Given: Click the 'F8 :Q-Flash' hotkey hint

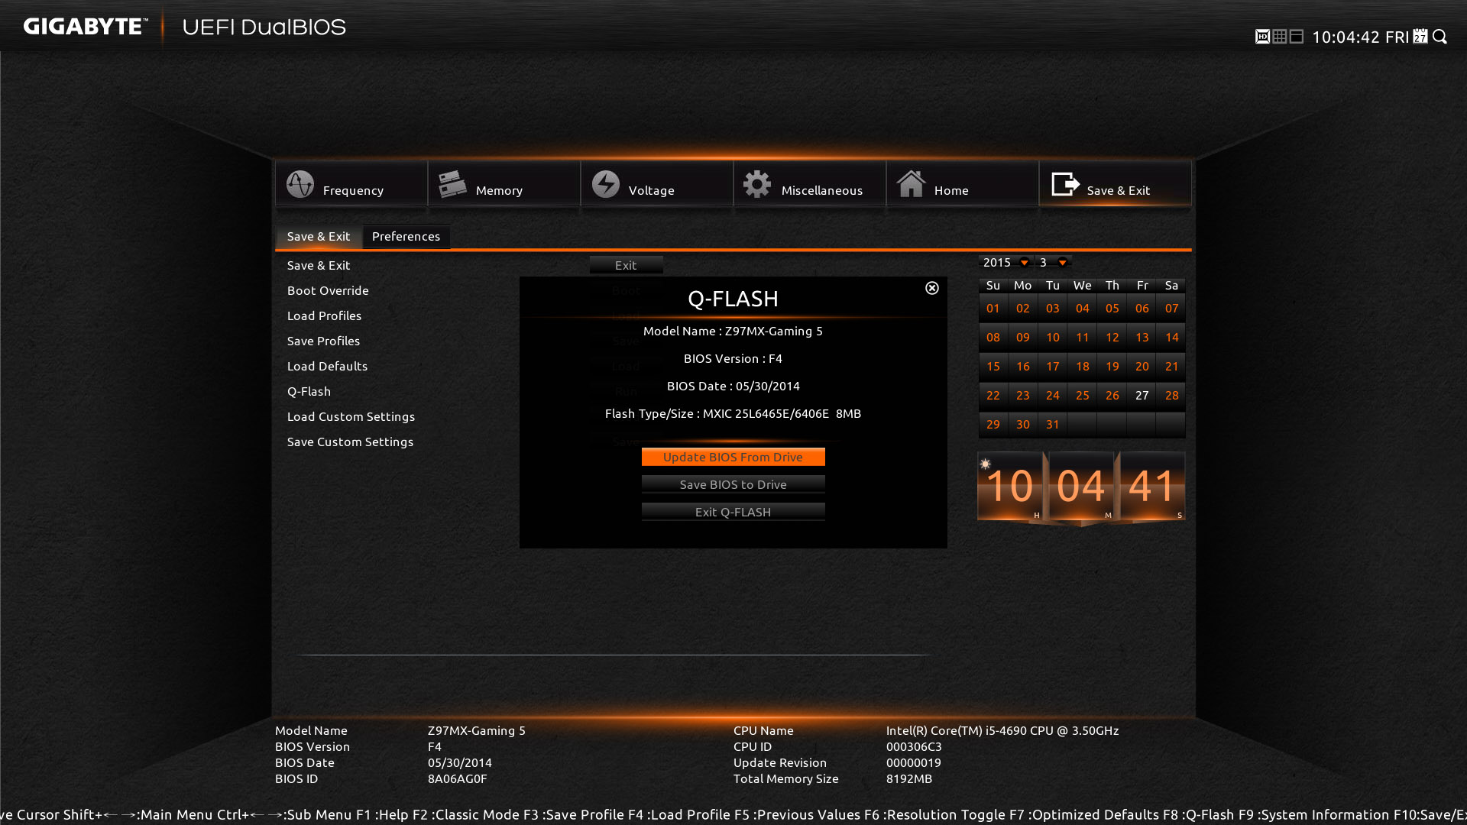Looking at the screenshot, I should [x=1198, y=814].
